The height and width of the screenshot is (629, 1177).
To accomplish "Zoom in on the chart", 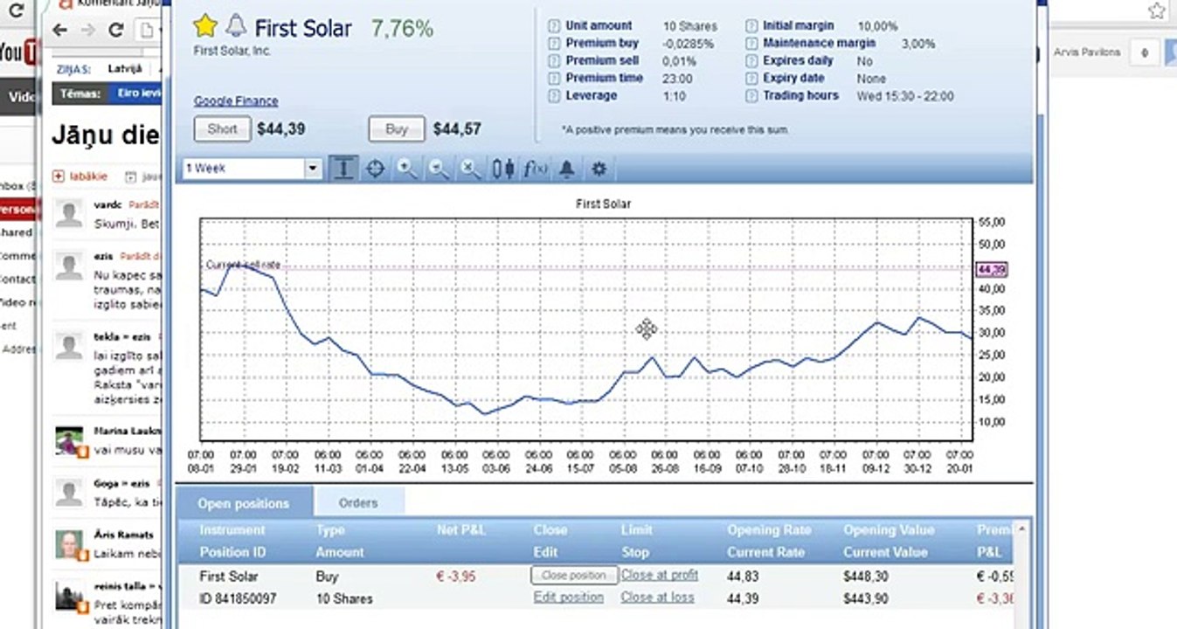I will coord(406,169).
